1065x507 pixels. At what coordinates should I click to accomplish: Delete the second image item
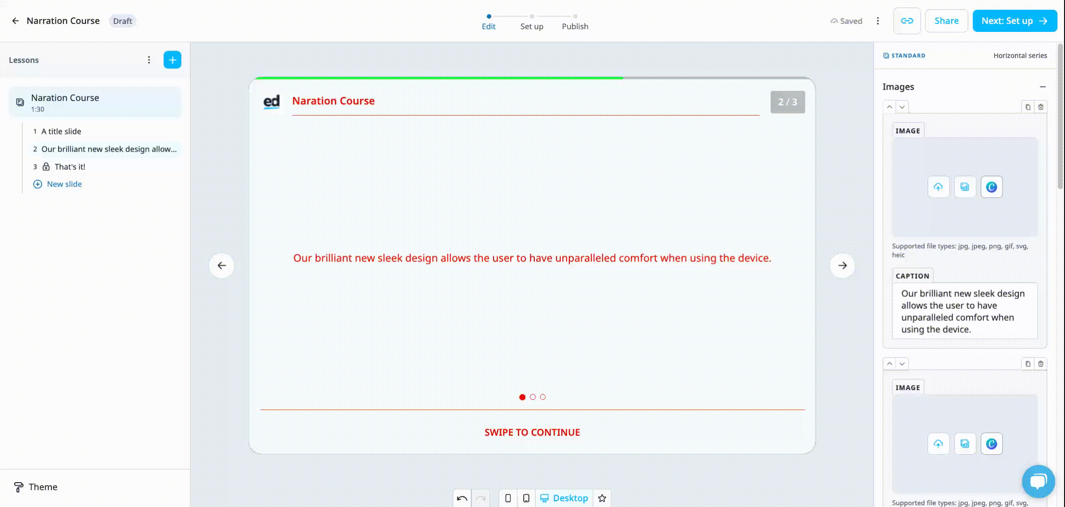pos(1041,364)
